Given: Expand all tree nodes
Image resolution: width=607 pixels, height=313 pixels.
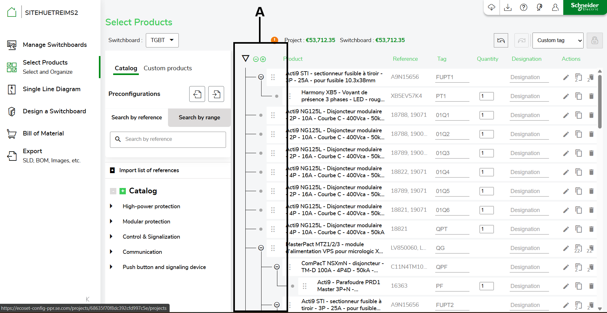Looking at the screenshot, I should pyautogui.click(x=263, y=59).
